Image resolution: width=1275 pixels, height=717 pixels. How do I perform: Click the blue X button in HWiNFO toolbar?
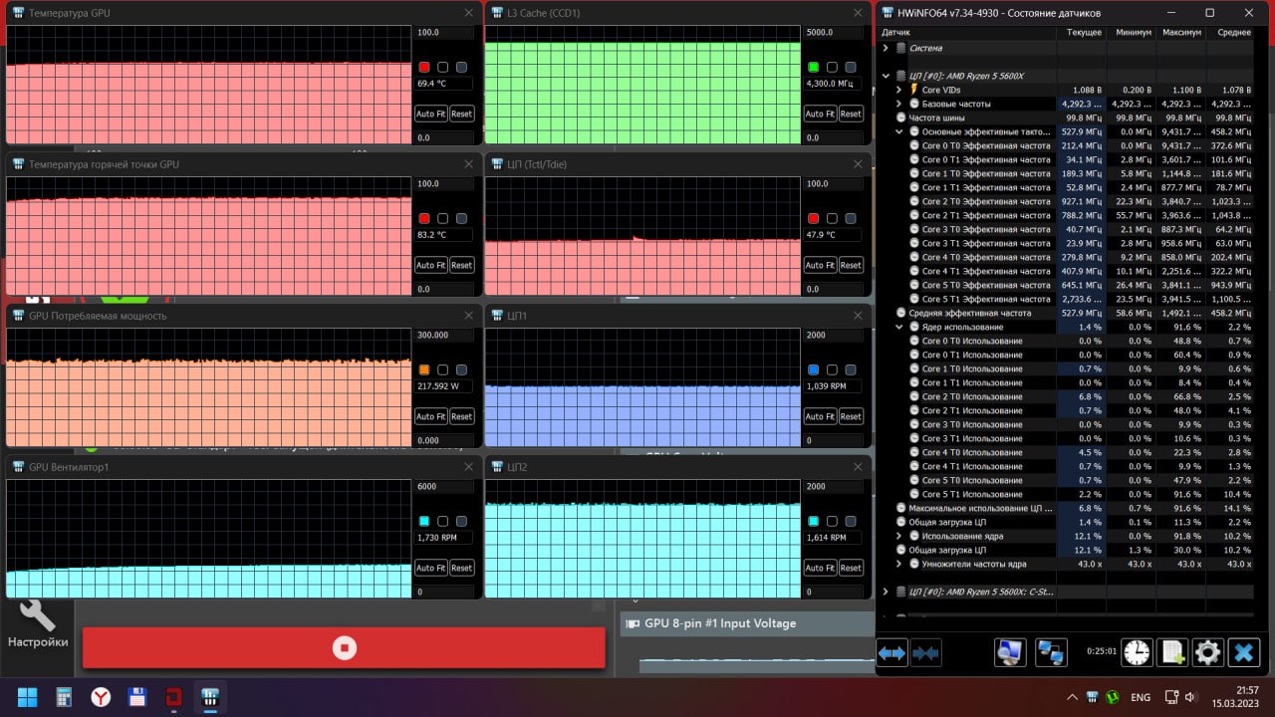[1243, 652]
